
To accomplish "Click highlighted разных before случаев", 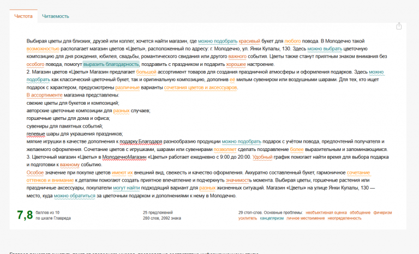I will 121,111.
